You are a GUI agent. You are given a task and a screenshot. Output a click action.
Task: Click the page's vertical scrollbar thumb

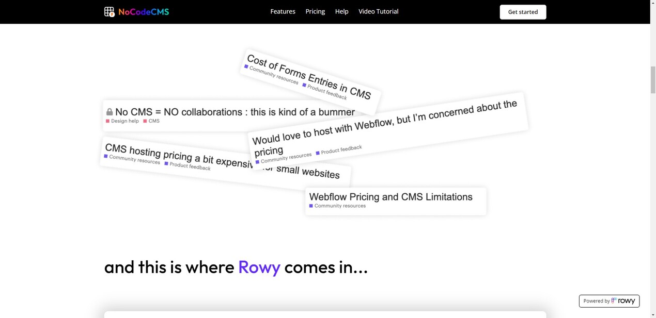coord(652,80)
